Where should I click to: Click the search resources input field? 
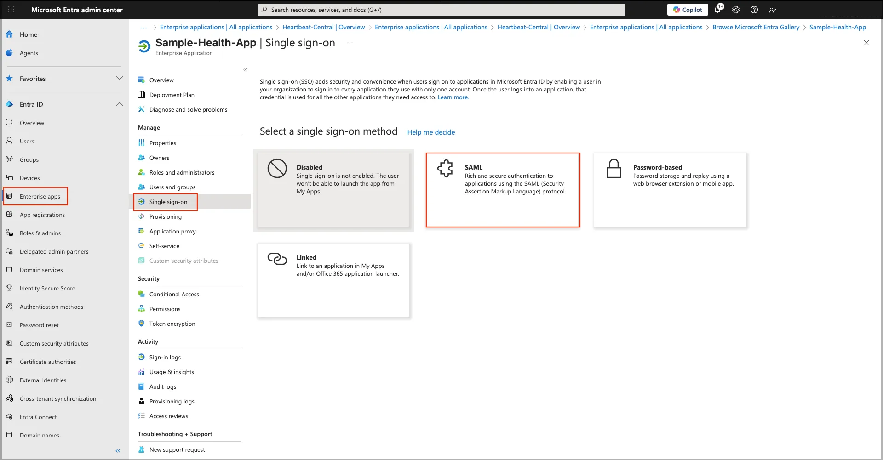441,10
